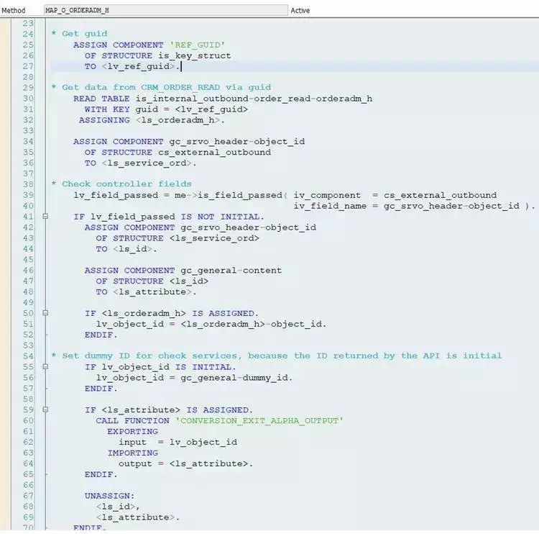This screenshot has width=539, height=534.
Task: Click 'is_internal_outbound-order_read-orderadm_h' on line 30
Action: (x=254, y=99)
